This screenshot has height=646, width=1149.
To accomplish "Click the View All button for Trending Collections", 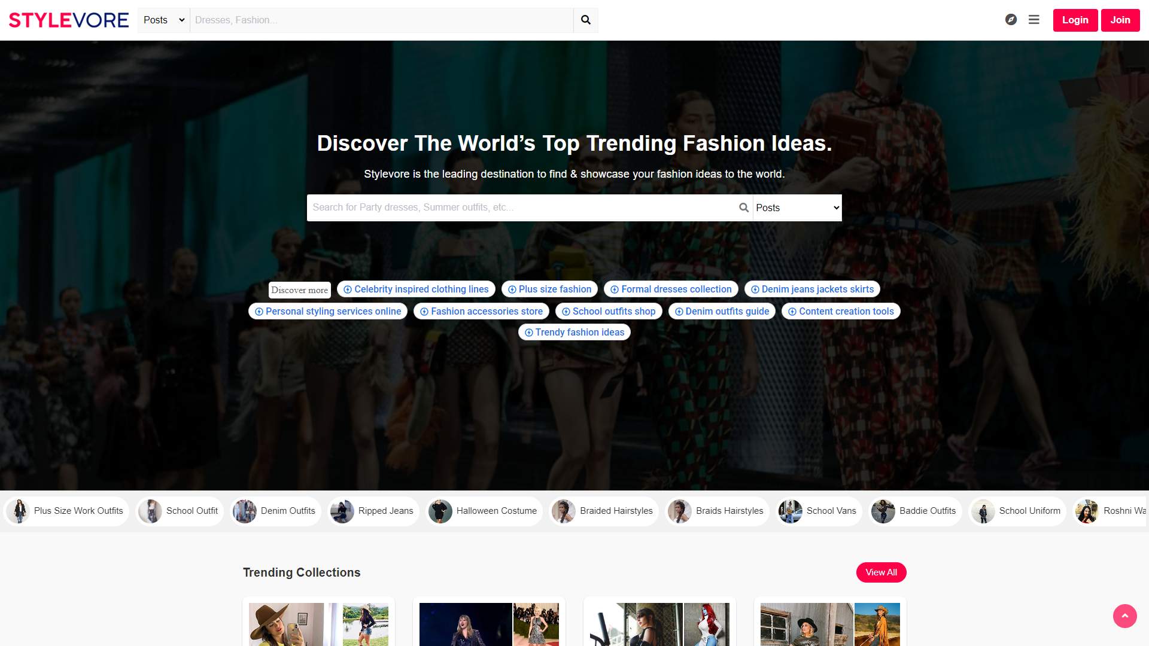I will 881,572.
